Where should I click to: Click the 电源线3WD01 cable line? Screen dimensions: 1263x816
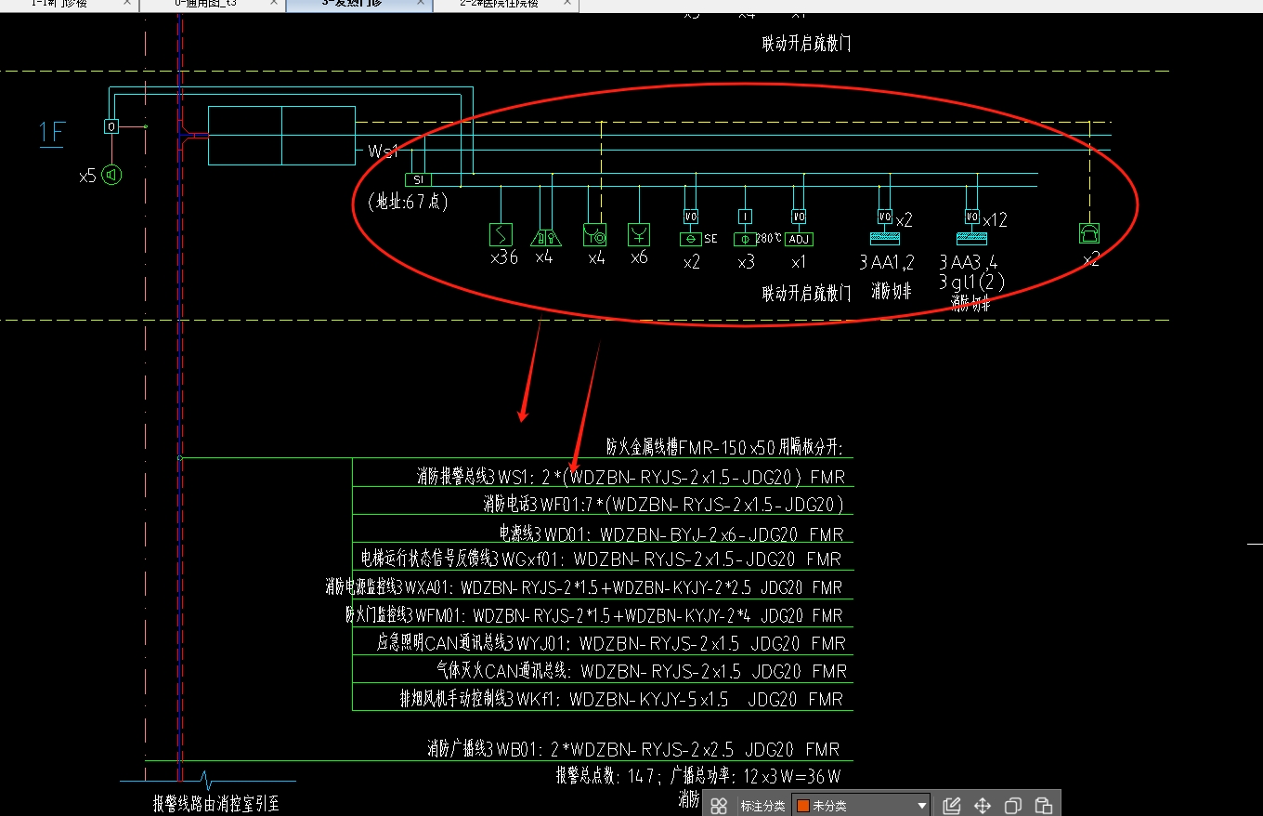pyautogui.click(x=671, y=534)
